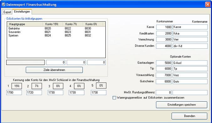Click MwSt key 2 field showing 7%
Image resolution: width=212 pixels, height=123 pixels.
[37, 86]
